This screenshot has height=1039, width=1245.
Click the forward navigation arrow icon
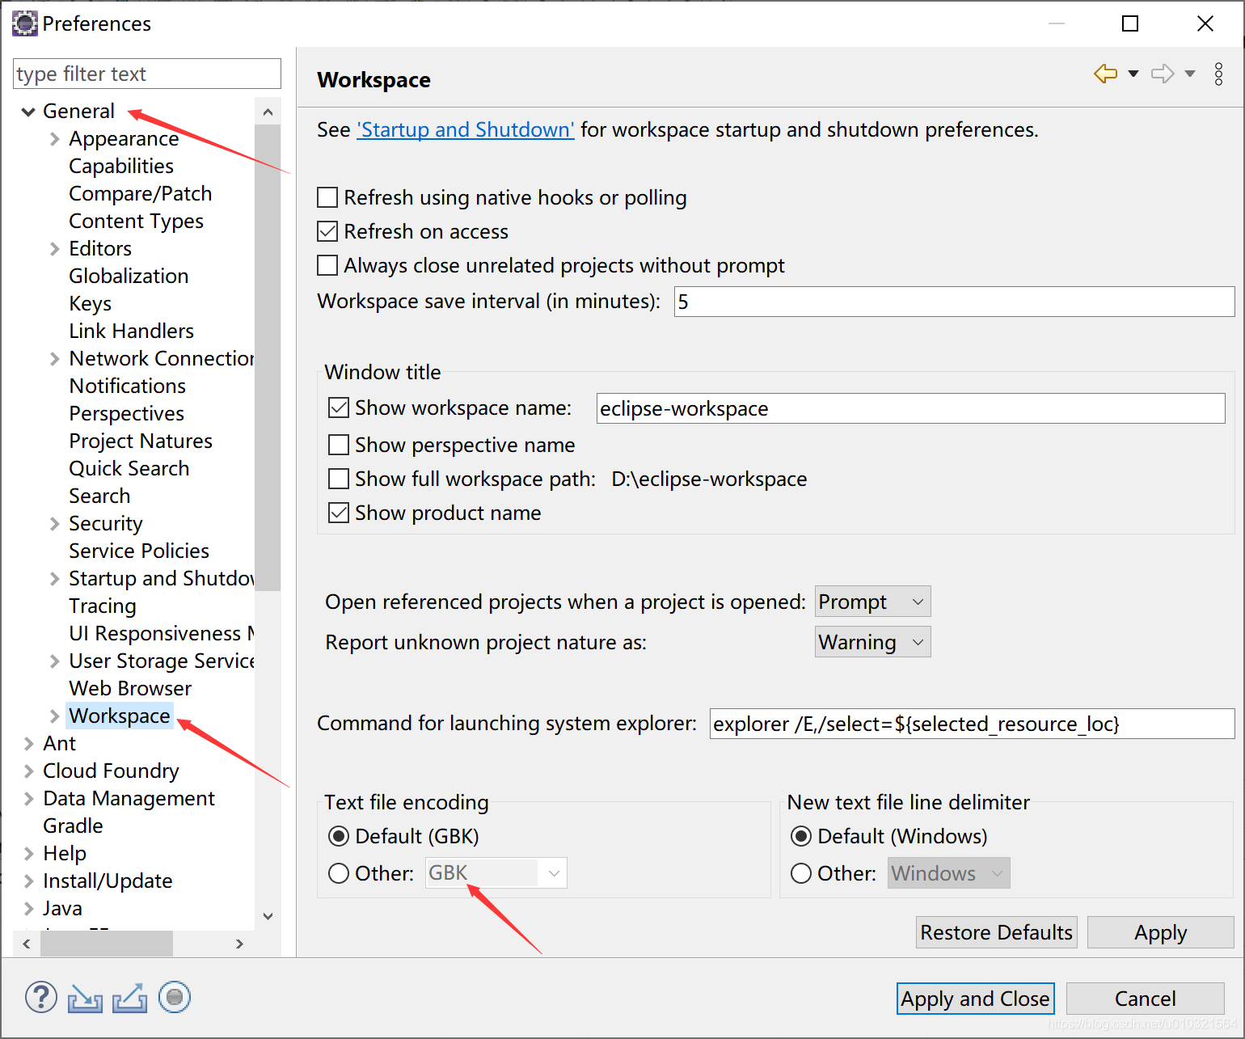click(x=1162, y=73)
